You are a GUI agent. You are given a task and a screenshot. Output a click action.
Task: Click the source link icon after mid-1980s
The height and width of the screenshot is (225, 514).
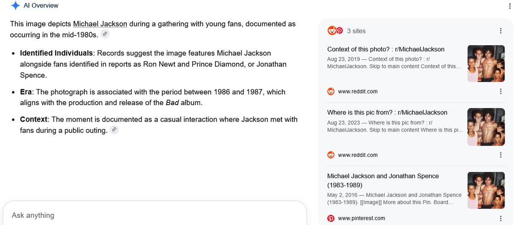point(105,34)
